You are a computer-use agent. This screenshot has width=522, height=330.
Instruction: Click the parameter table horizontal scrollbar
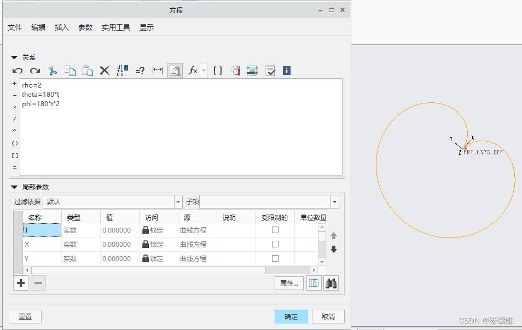[x=148, y=270]
